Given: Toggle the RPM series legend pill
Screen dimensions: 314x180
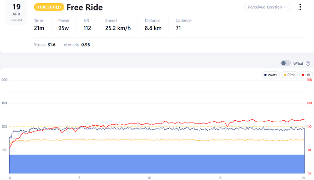Looking at the screenshot, I should (289, 75).
